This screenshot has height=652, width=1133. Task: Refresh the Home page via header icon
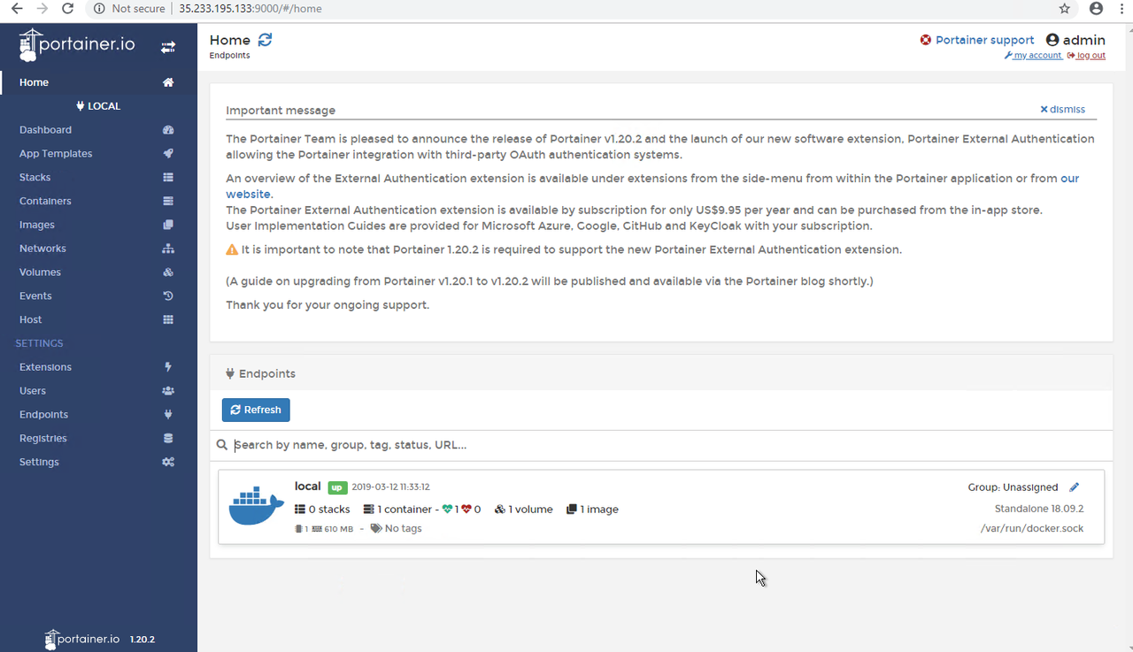coord(266,40)
